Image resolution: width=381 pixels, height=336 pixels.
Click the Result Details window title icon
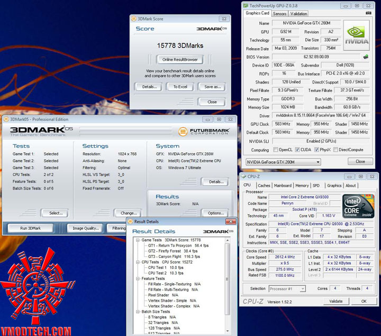[130, 221]
